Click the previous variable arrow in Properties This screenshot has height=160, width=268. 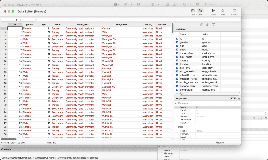[232, 99]
